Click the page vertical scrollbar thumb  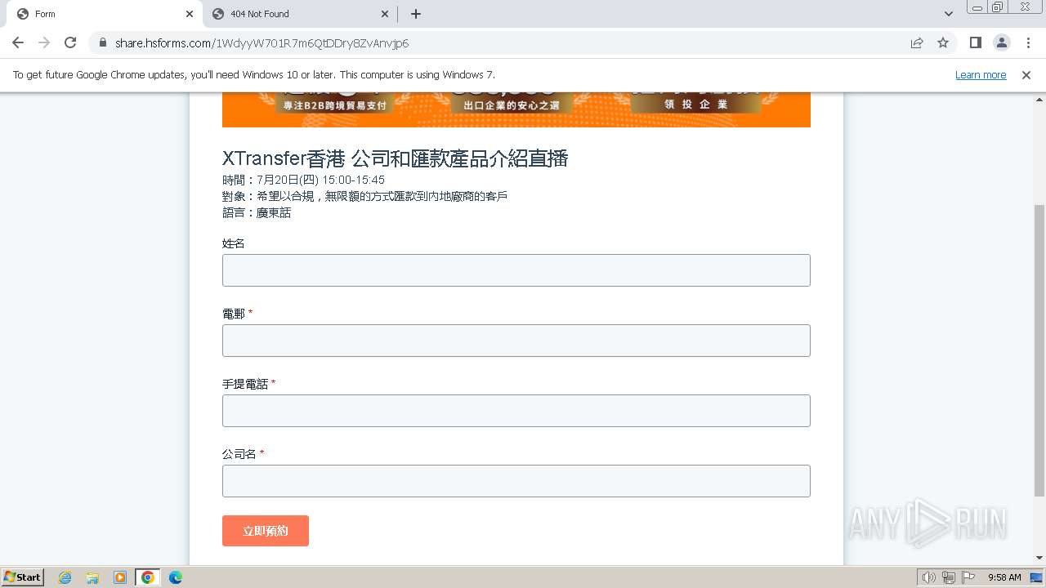click(1039, 350)
